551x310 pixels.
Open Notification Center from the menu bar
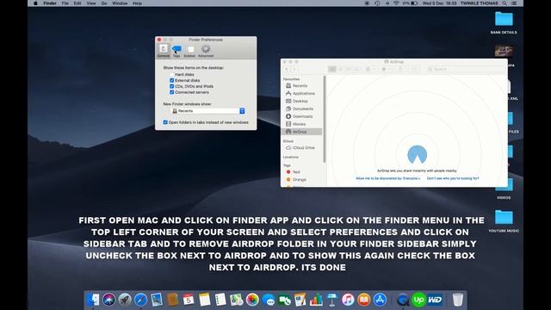(x=514, y=3)
